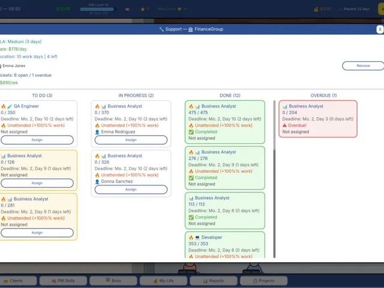Click the Medium (3 days) SLA text

25,41
